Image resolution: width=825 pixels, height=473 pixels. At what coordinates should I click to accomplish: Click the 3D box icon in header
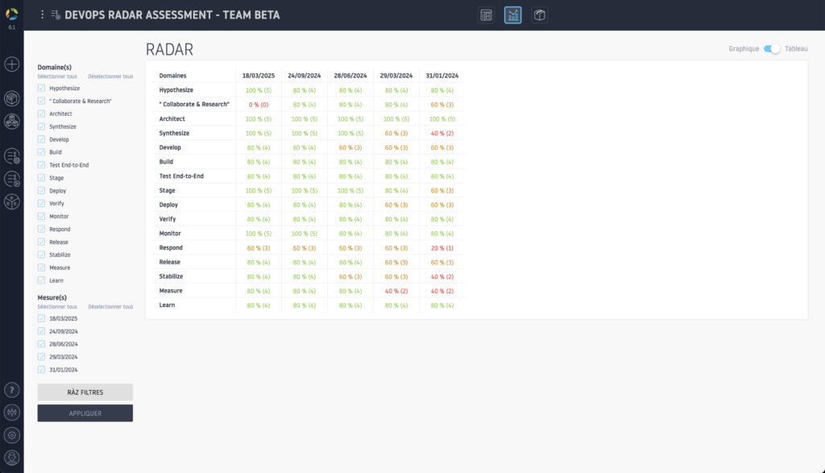pos(539,15)
